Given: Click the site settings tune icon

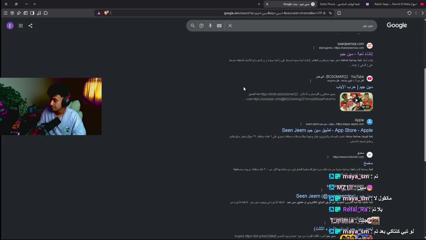Looking at the screenshot, I should click(330, 13).
